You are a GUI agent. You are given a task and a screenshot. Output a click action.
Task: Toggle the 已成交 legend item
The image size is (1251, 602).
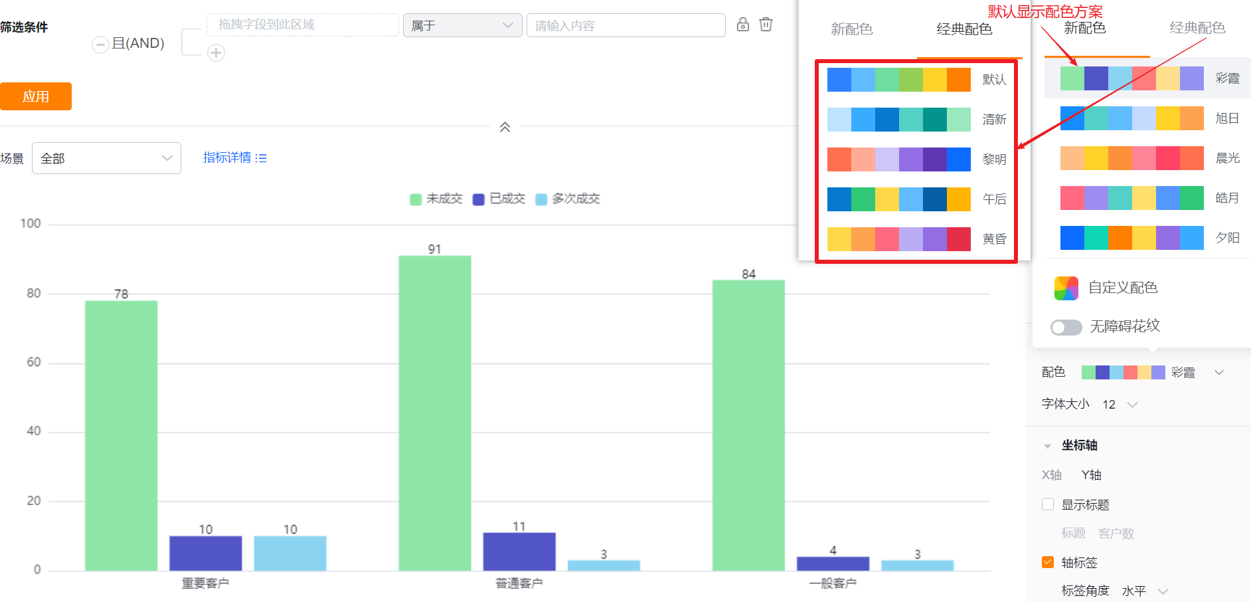499,199
